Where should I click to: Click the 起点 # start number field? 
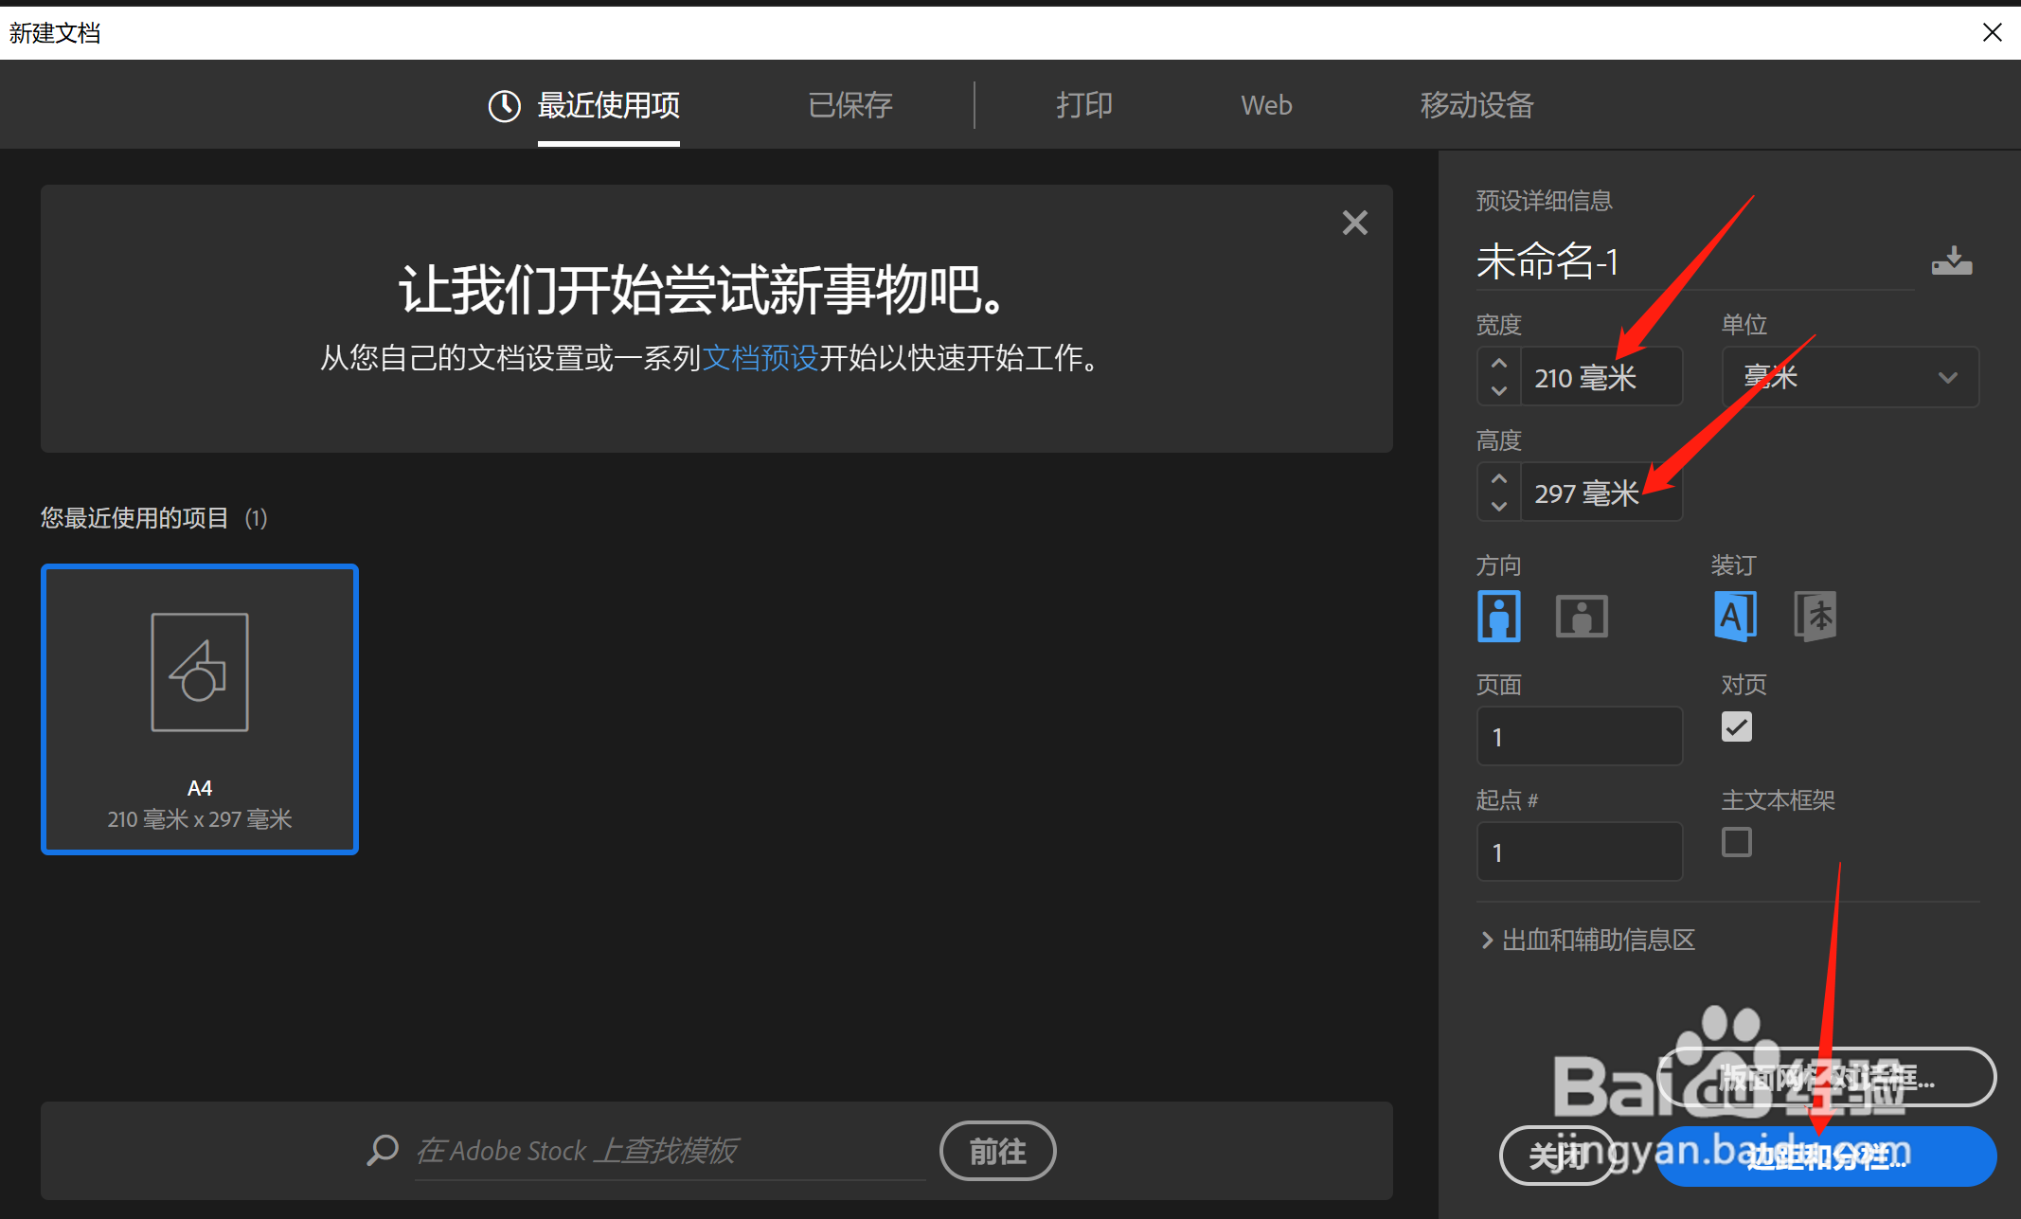(x=1580, y=852)
